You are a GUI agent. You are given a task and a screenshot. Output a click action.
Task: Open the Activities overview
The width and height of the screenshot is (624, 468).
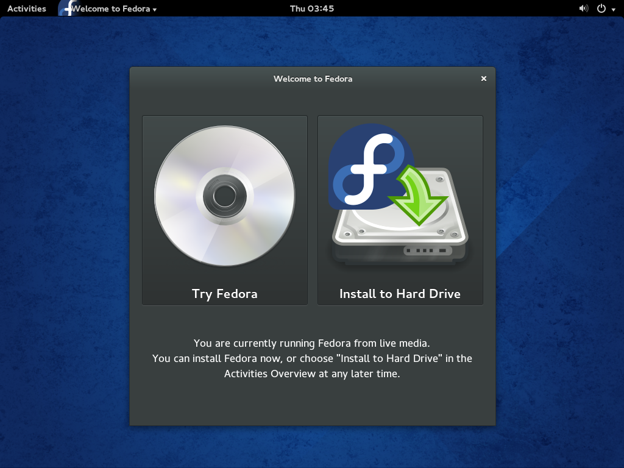(x=26, y=8)
